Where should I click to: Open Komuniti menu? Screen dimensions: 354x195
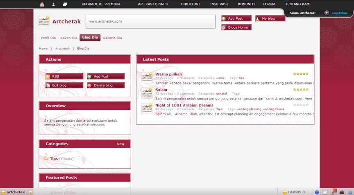coord(246,4)
